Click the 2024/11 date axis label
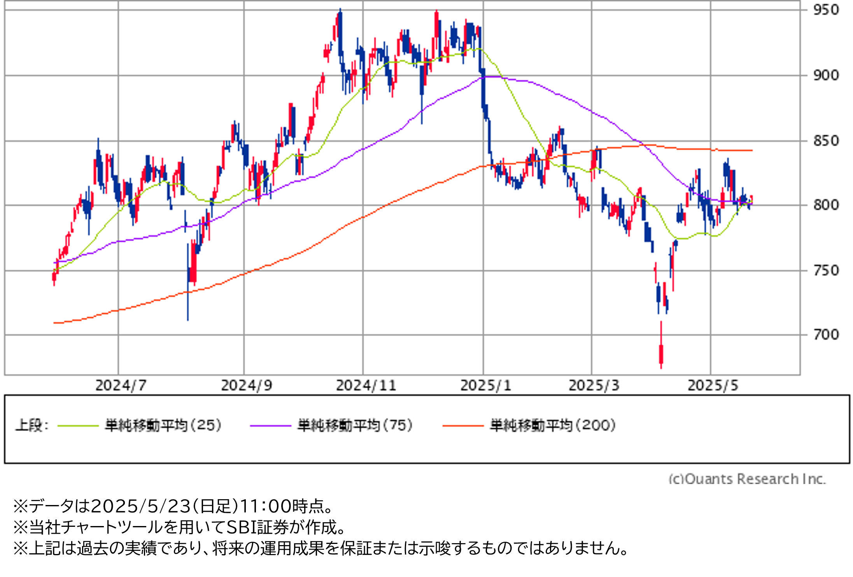853x577 pixels. click(x=366, y=386)
